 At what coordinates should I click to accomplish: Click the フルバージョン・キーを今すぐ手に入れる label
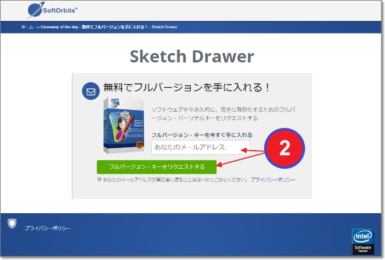202,135
